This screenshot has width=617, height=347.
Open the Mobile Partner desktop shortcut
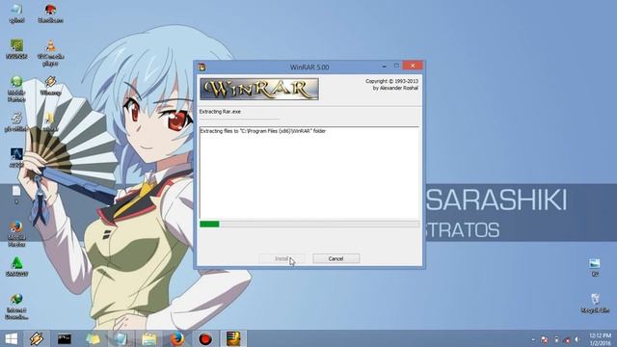[16, 89]
